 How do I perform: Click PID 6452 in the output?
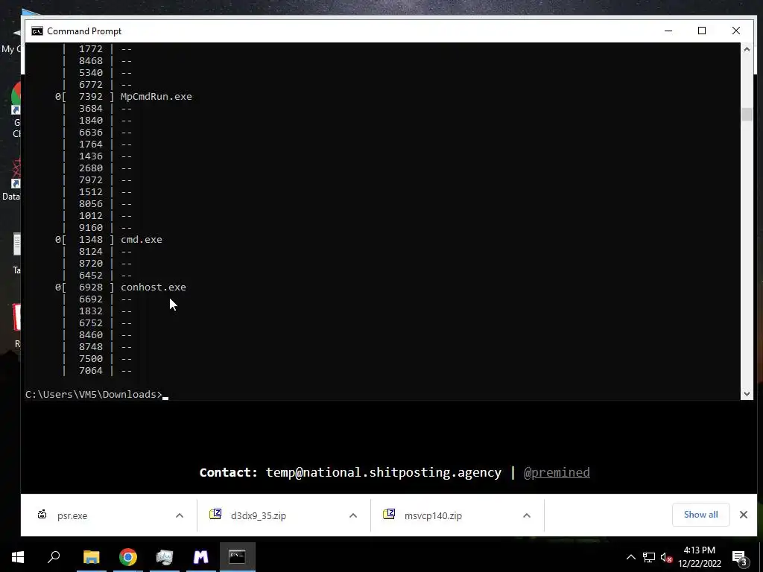pos(91,276)
